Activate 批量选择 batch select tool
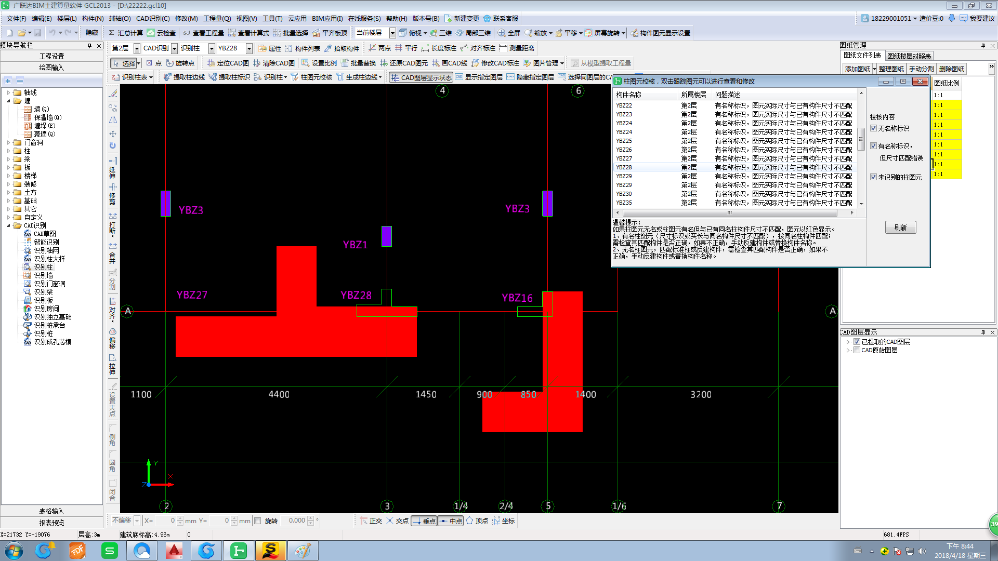Viewport: 998px width, 561px height. [291, 33]
